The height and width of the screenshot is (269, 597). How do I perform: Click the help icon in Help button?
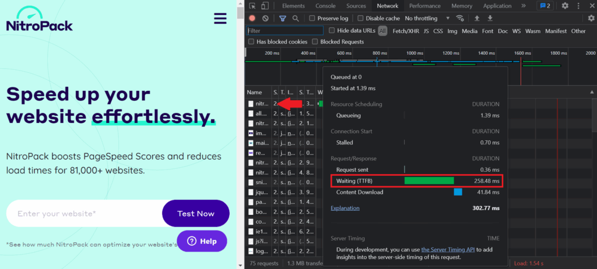pos(191,241)
